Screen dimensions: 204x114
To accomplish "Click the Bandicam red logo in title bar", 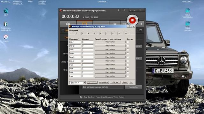I will tap(61, 10).
